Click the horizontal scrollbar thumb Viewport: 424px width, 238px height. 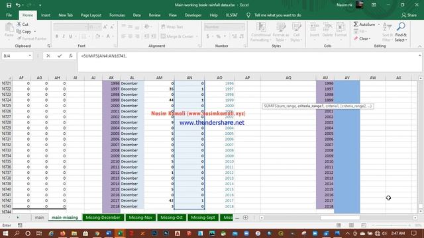pos(340,218)
